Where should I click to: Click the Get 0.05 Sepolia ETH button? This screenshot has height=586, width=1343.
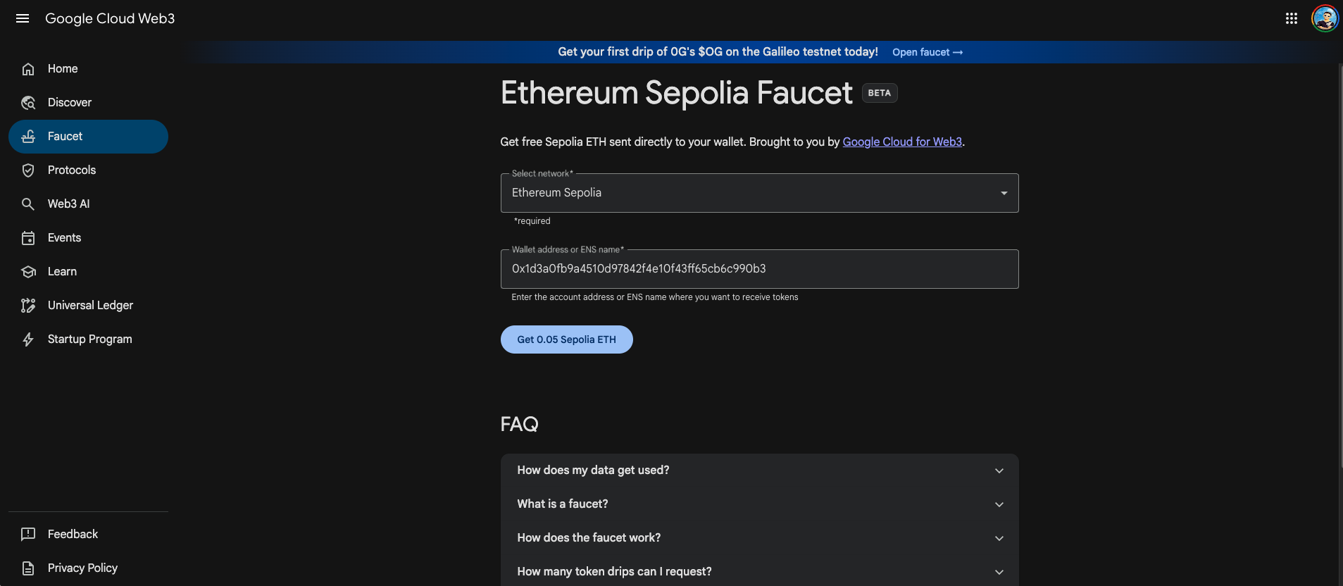pyautogui.click(x=566, y=339)
